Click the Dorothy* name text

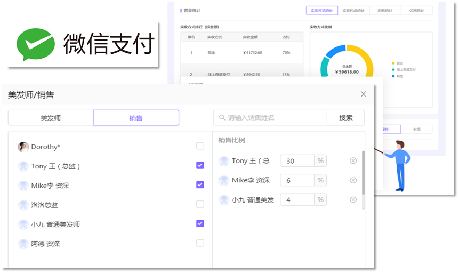click(46, 147)
